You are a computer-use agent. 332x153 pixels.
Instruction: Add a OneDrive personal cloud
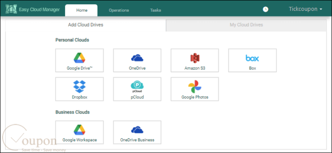tap(137, 60)
